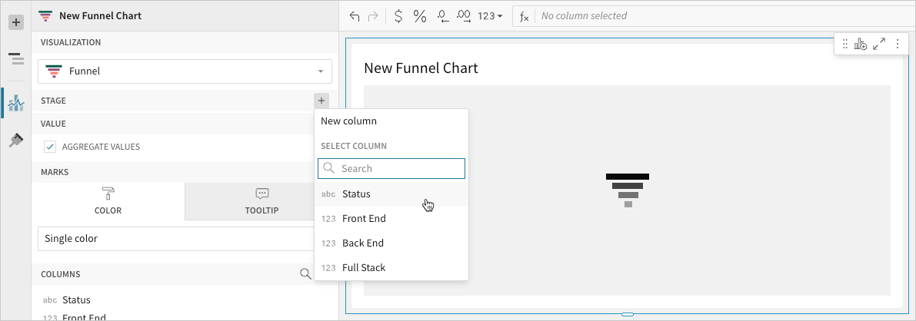Click the undo arrow in toolbar
The width and height of the screenshot is (916, 321).
point(355,16)
